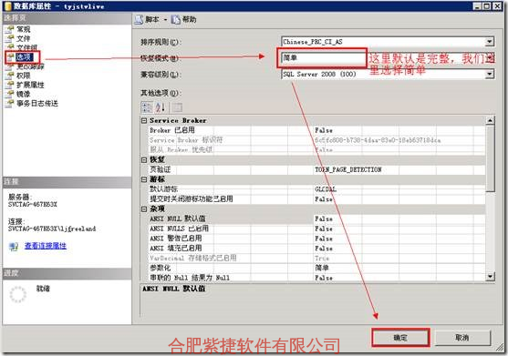508x356 pixels.
Task: Expand the 排序规则 collation dropdown
Action: pos(489,42)
